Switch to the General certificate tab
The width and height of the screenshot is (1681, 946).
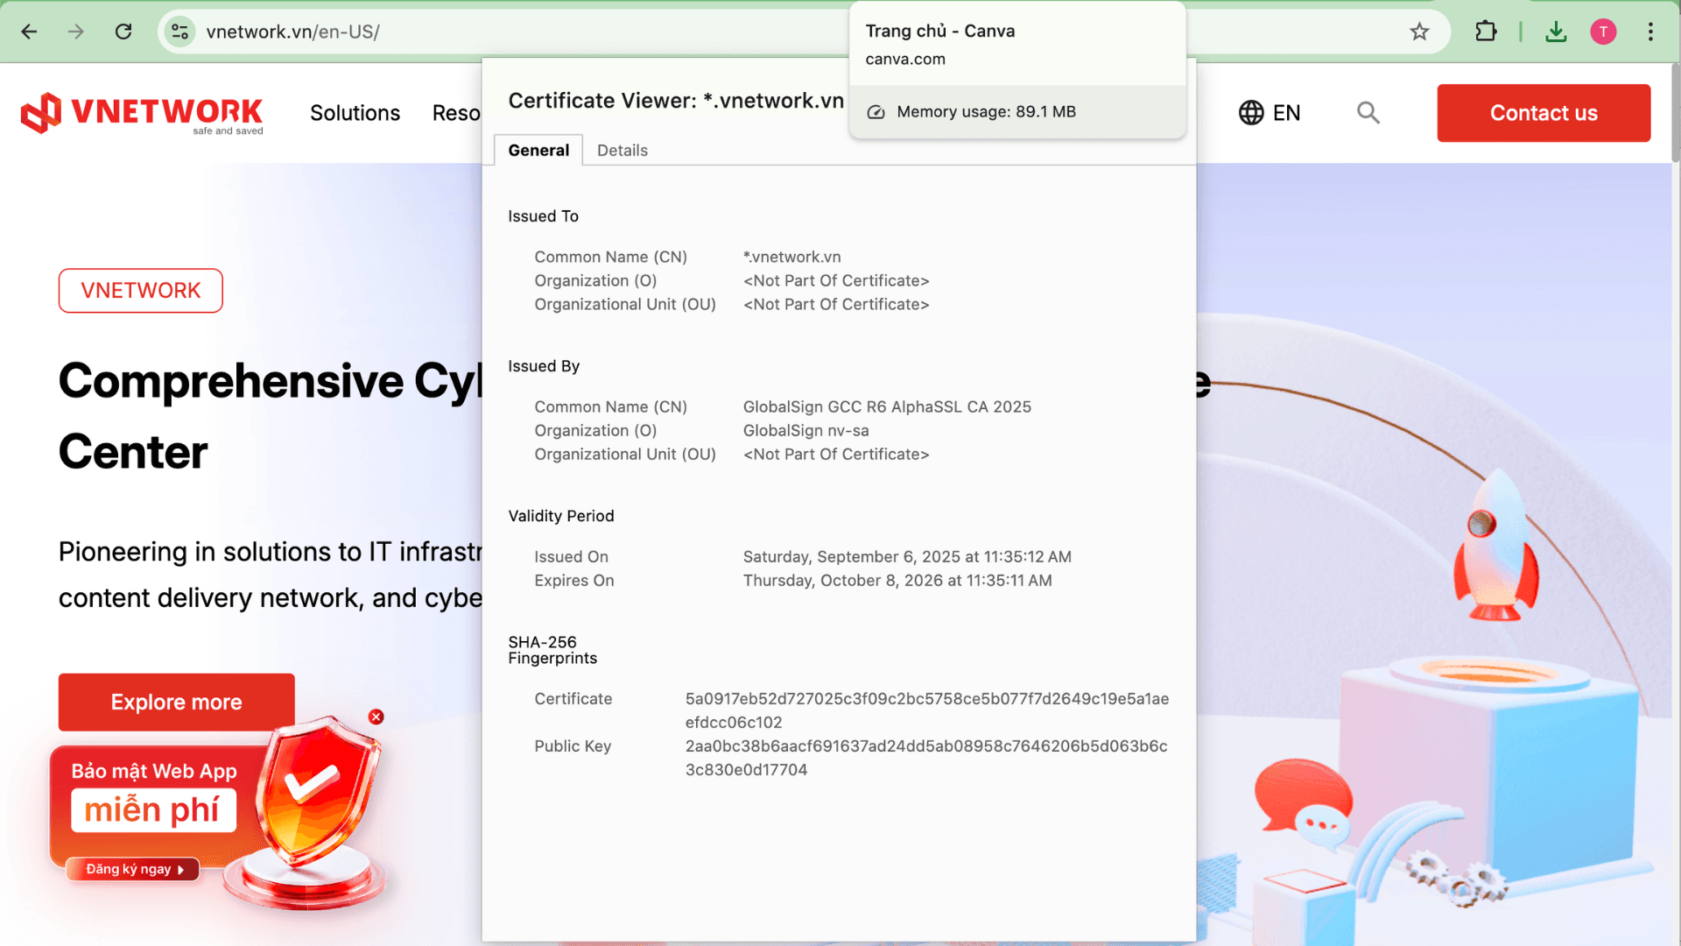point(538,150)
